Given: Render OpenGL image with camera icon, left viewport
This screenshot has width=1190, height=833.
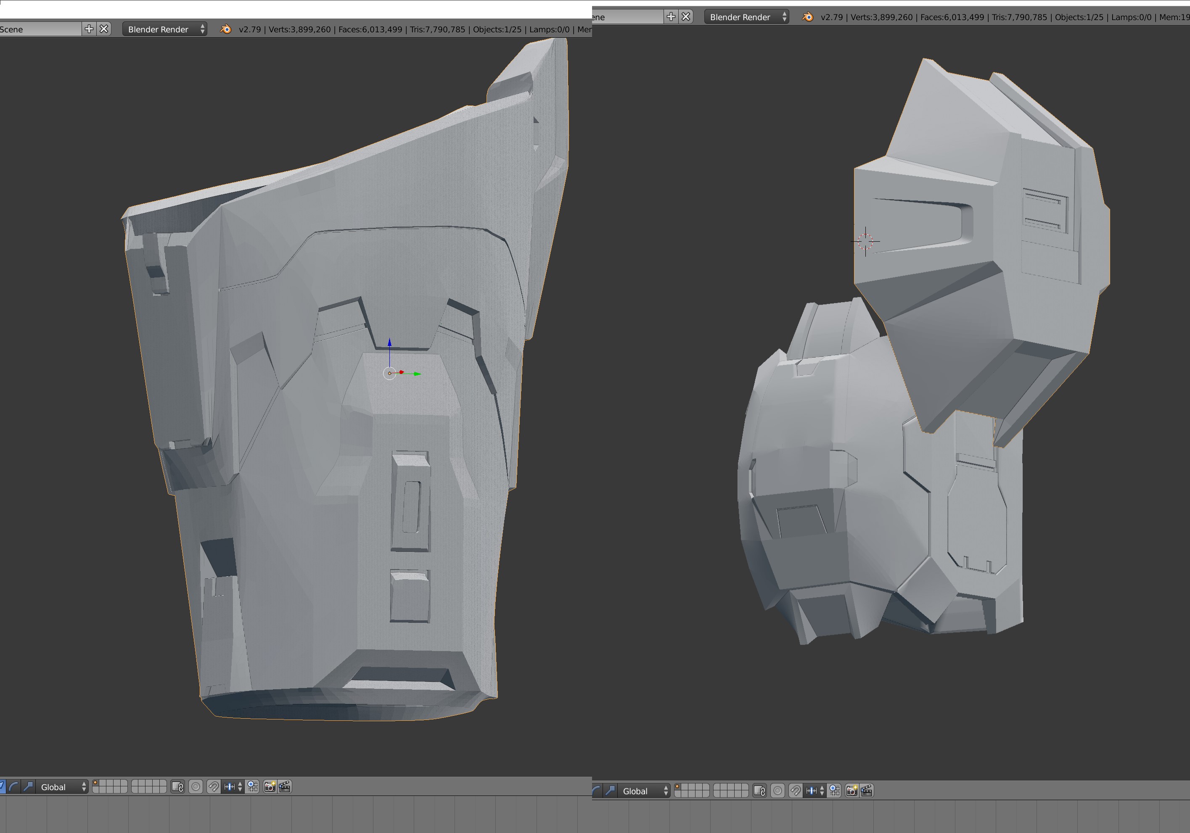Looking at the screenshot, I should click(270, 787).
